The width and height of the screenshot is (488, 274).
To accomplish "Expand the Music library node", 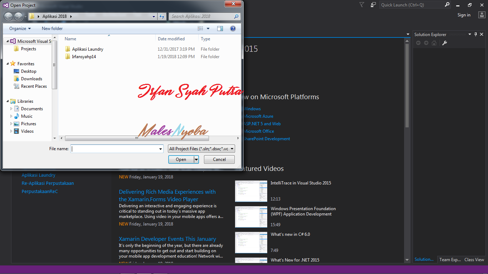I will (11, 116).
